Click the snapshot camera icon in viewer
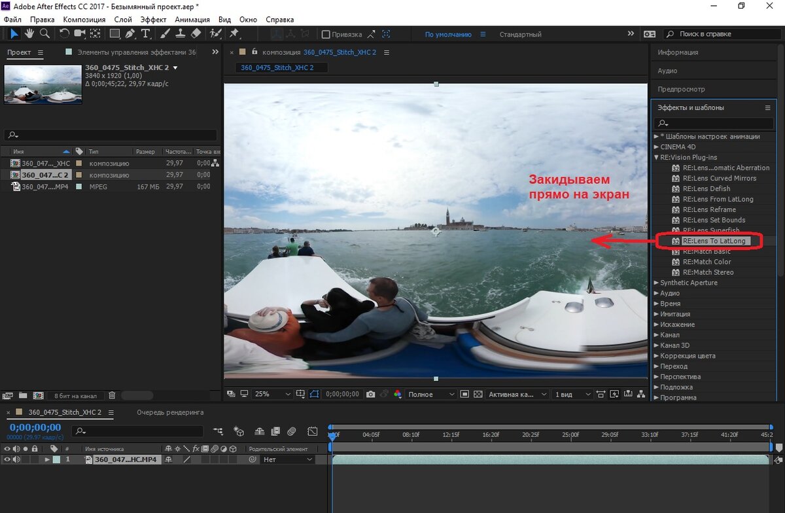Viewport: 785px width, 513px height. coord(370,395)
